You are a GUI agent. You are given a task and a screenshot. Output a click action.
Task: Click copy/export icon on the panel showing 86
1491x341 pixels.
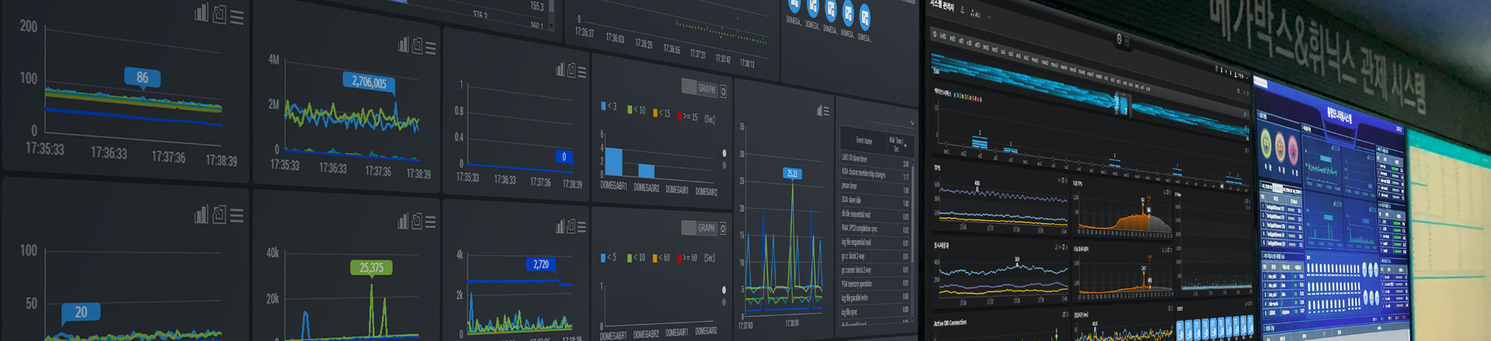220,15
